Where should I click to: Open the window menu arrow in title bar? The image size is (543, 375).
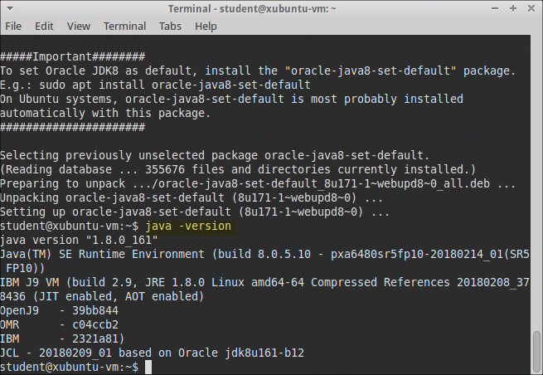[10, 8]
